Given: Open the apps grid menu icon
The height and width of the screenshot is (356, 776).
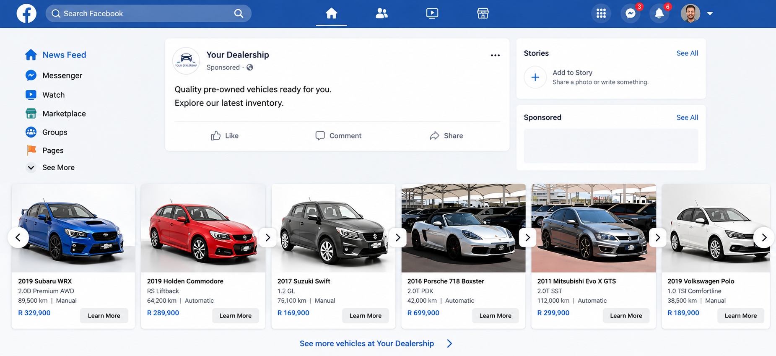Looking at the screenshot, I should coord(601,13).
